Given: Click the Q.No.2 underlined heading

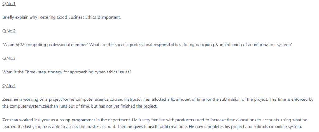Looking at the screenshot, I should (x=9, y=31).
